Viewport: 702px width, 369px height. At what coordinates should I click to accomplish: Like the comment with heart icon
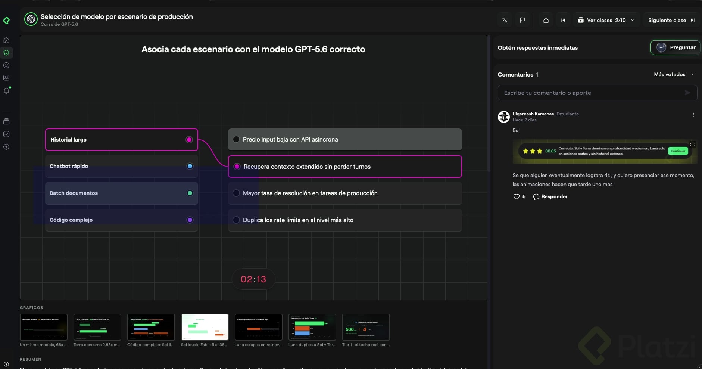pos(517,196)
